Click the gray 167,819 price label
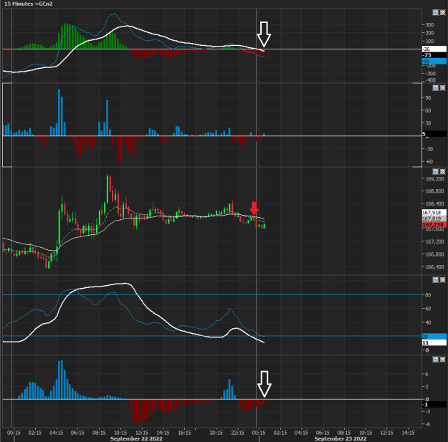 [434, 218]
